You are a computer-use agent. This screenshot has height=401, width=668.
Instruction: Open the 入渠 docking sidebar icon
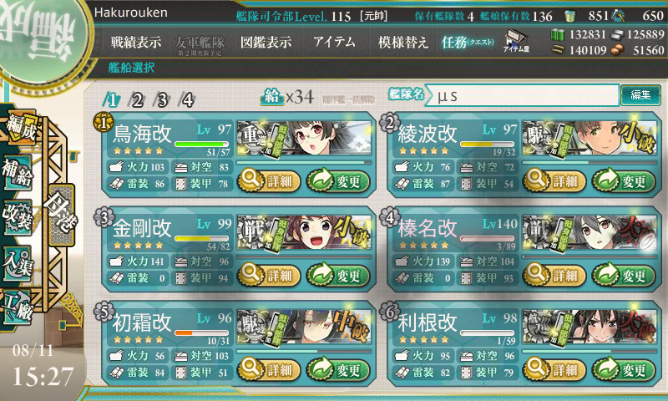pos(18,263)
